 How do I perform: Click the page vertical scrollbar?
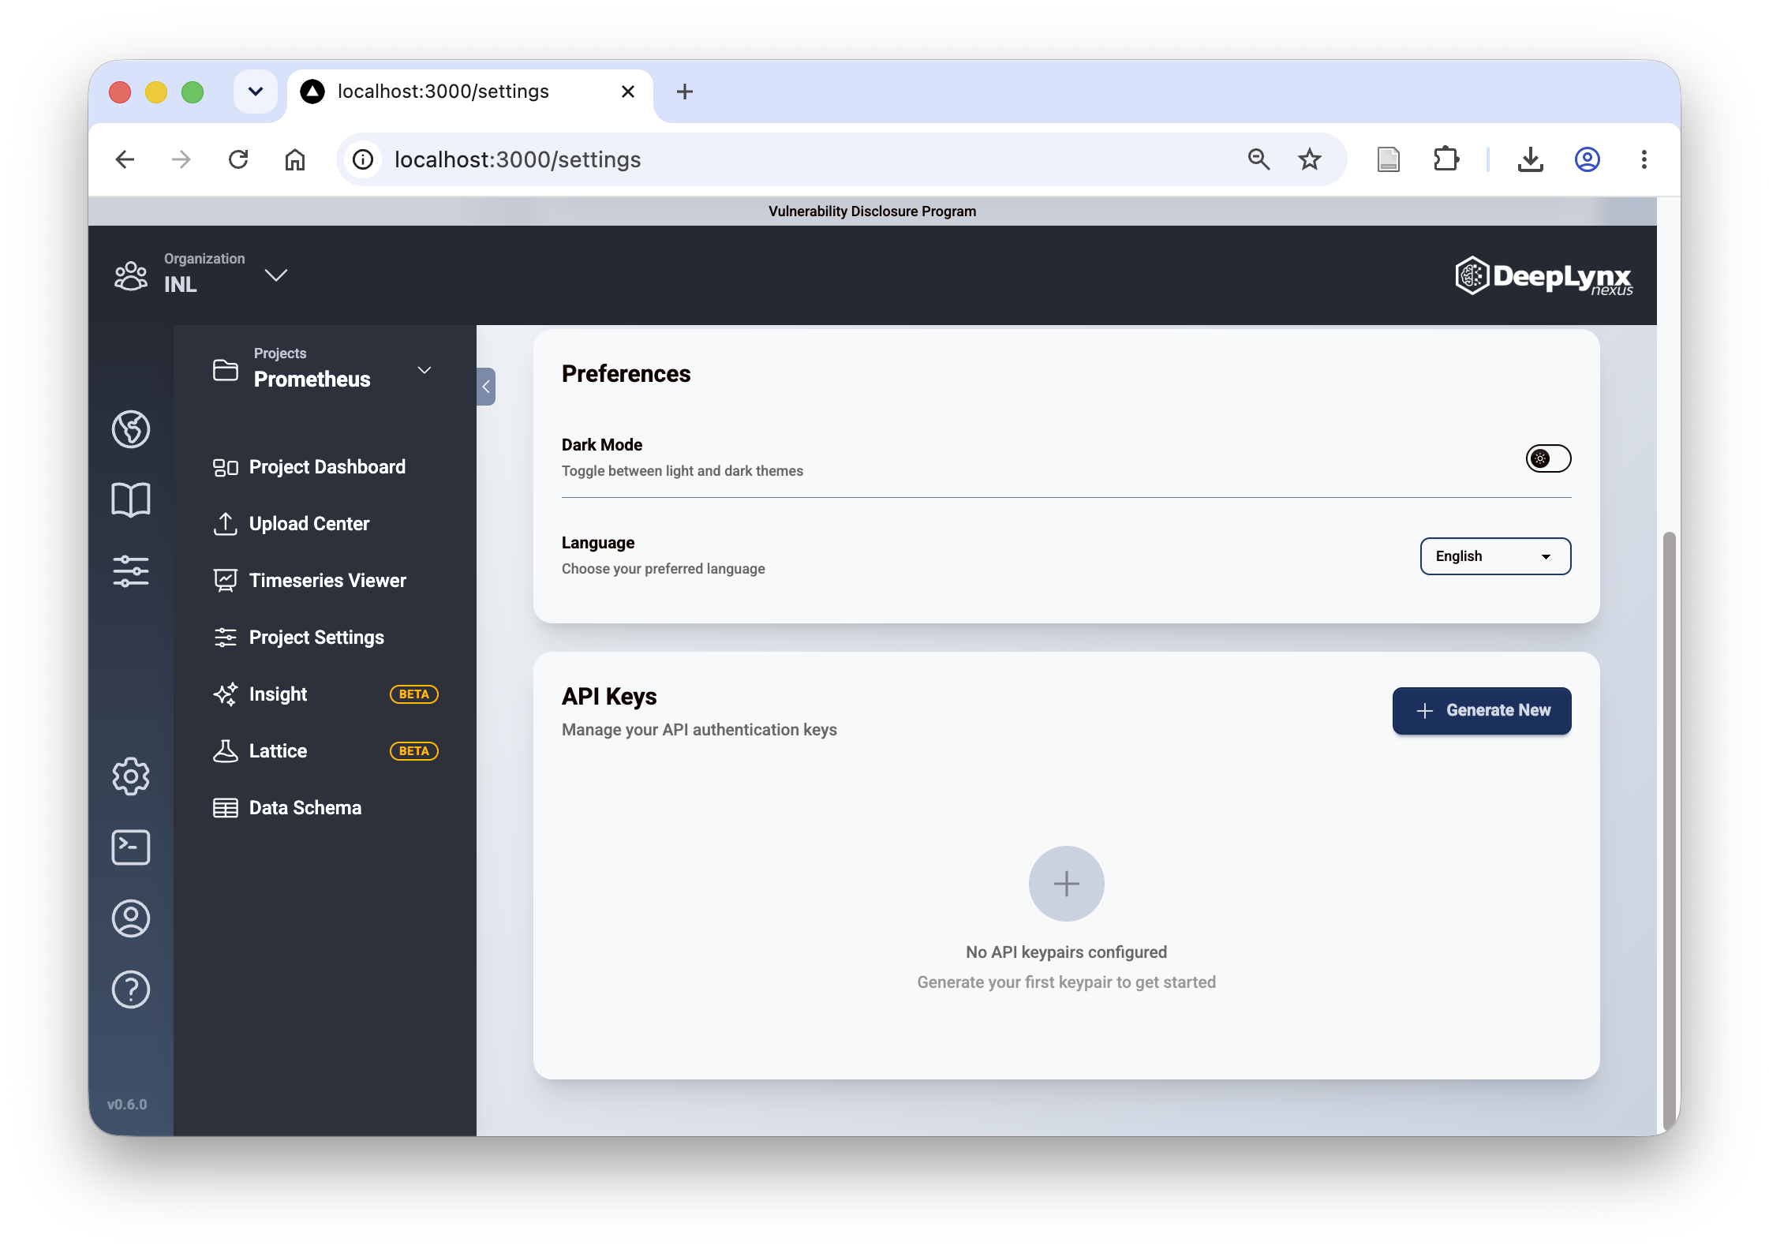click(x=1669, y=832)
